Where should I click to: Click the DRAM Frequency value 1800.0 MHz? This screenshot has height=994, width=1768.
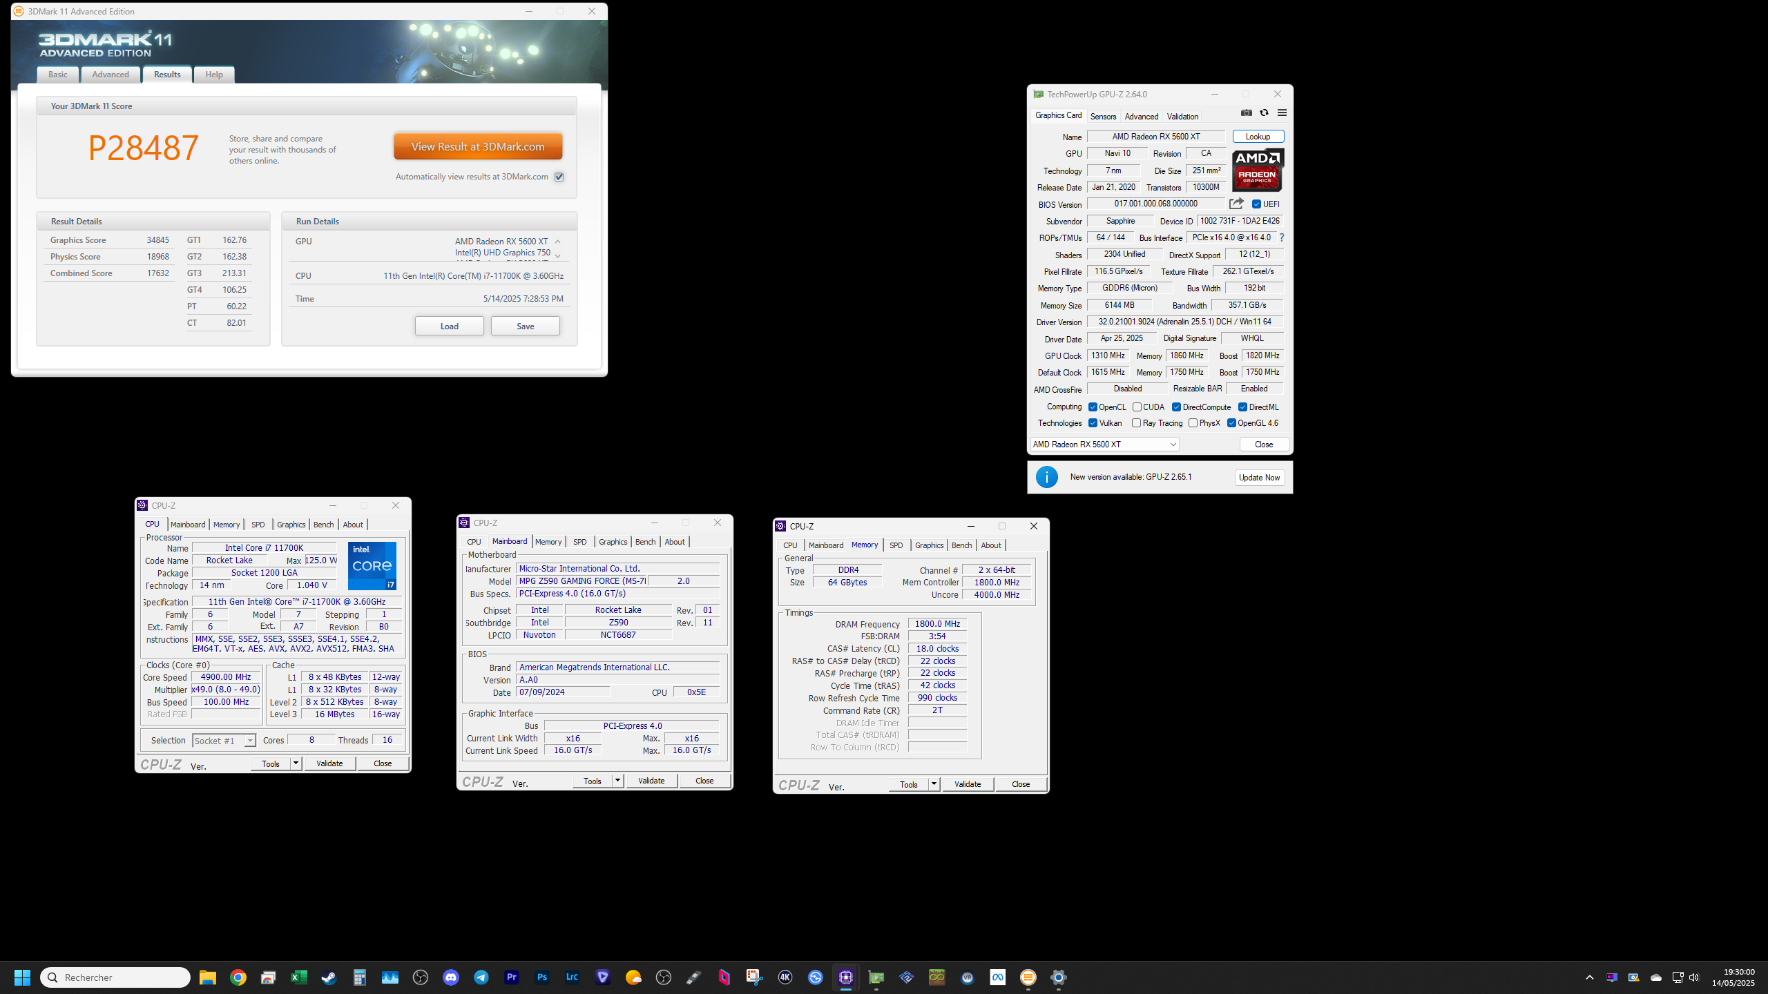click(x=937, y=624)
